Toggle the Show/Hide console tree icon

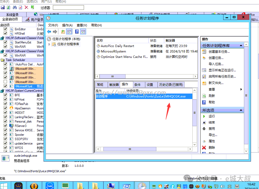[69, 32]
